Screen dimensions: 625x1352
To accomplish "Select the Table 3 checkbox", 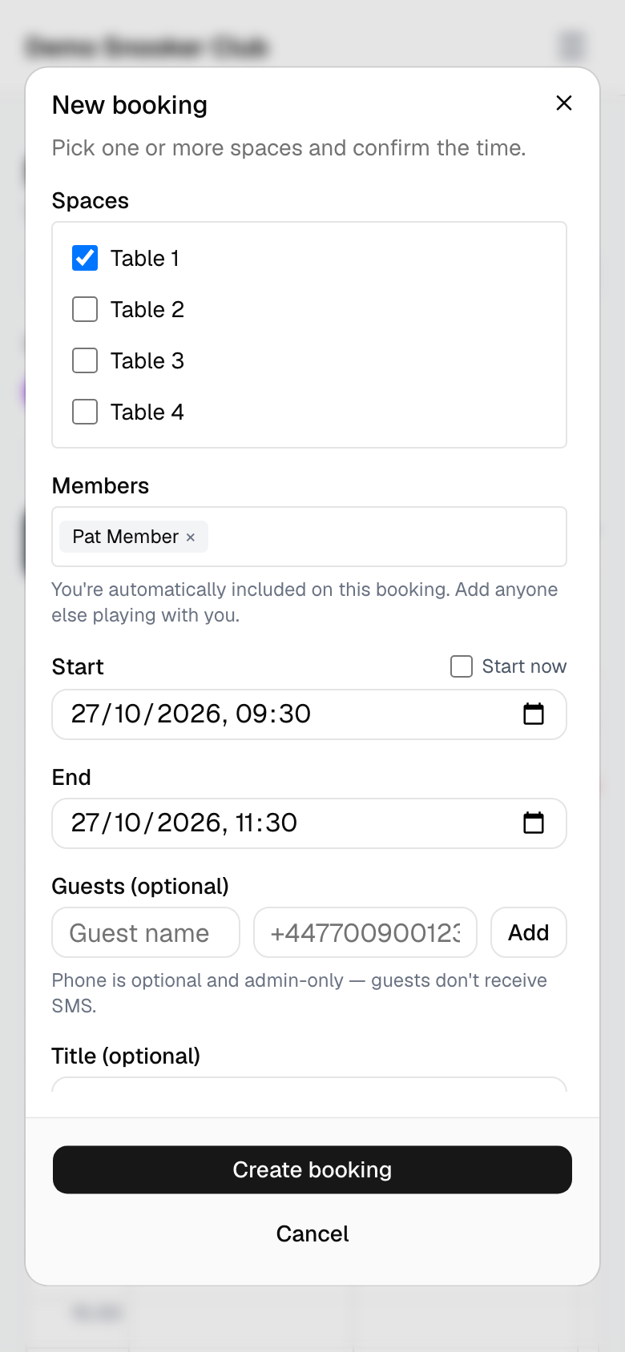I will point(85,360).
